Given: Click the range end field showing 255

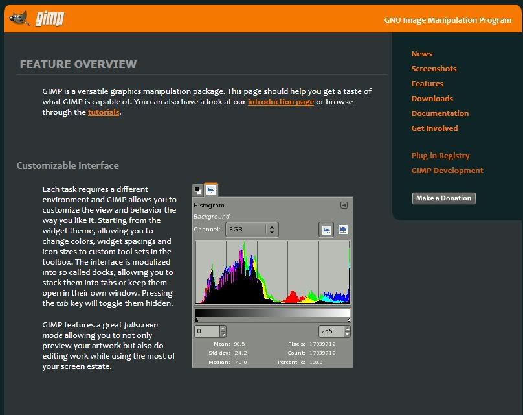Looking at the screenshot, I should point(331,331).
